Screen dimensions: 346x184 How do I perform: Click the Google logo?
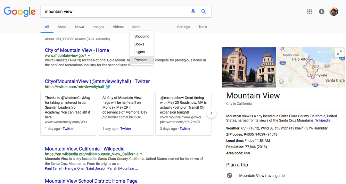coord(20,11)
